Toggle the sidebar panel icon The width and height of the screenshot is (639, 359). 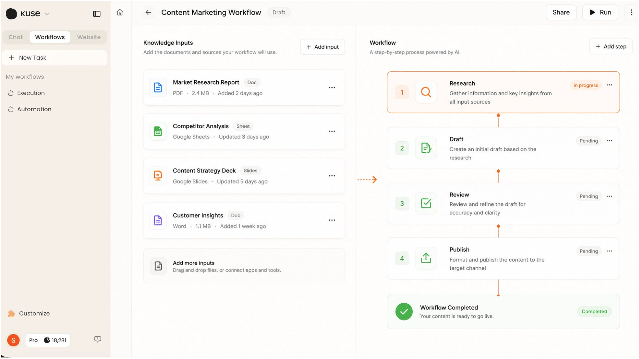pyautogui.click(x=97, y=14)
